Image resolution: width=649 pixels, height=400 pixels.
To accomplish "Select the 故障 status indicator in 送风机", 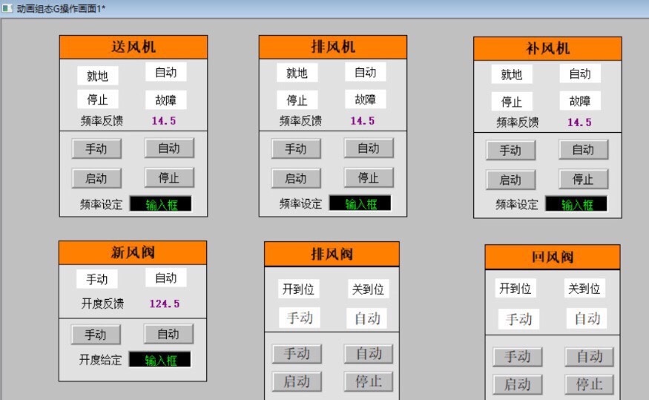I will pos(166,99).
